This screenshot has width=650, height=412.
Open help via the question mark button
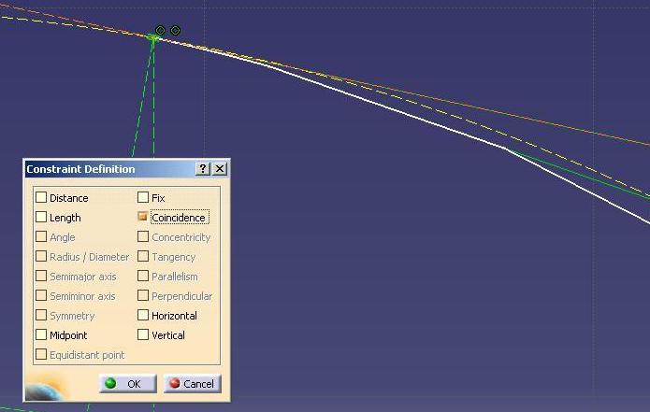point(203,168)
